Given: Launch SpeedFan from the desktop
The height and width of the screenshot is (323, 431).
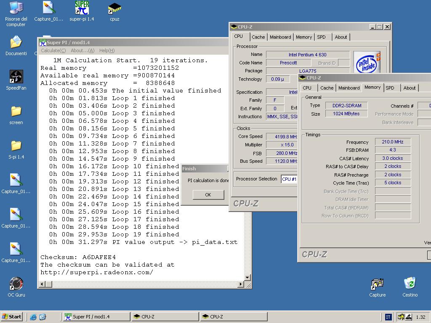Looking at the screenshot, I should point(16,80).
